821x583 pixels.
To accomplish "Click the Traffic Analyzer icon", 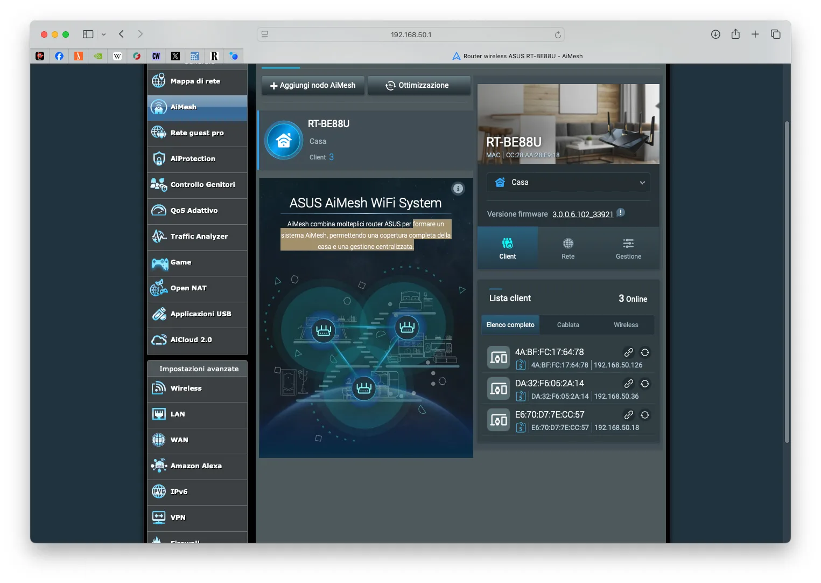I will point(159,237).
